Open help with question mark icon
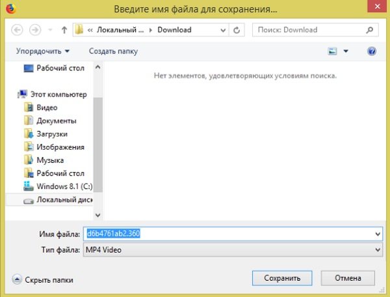390x297 pixels. [x=372, y=51]
